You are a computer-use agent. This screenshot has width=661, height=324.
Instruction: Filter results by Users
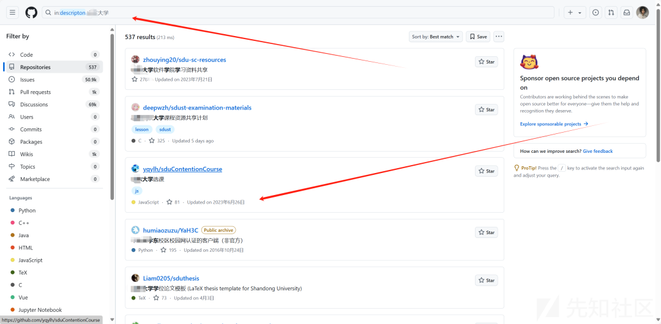pos(54,117)
